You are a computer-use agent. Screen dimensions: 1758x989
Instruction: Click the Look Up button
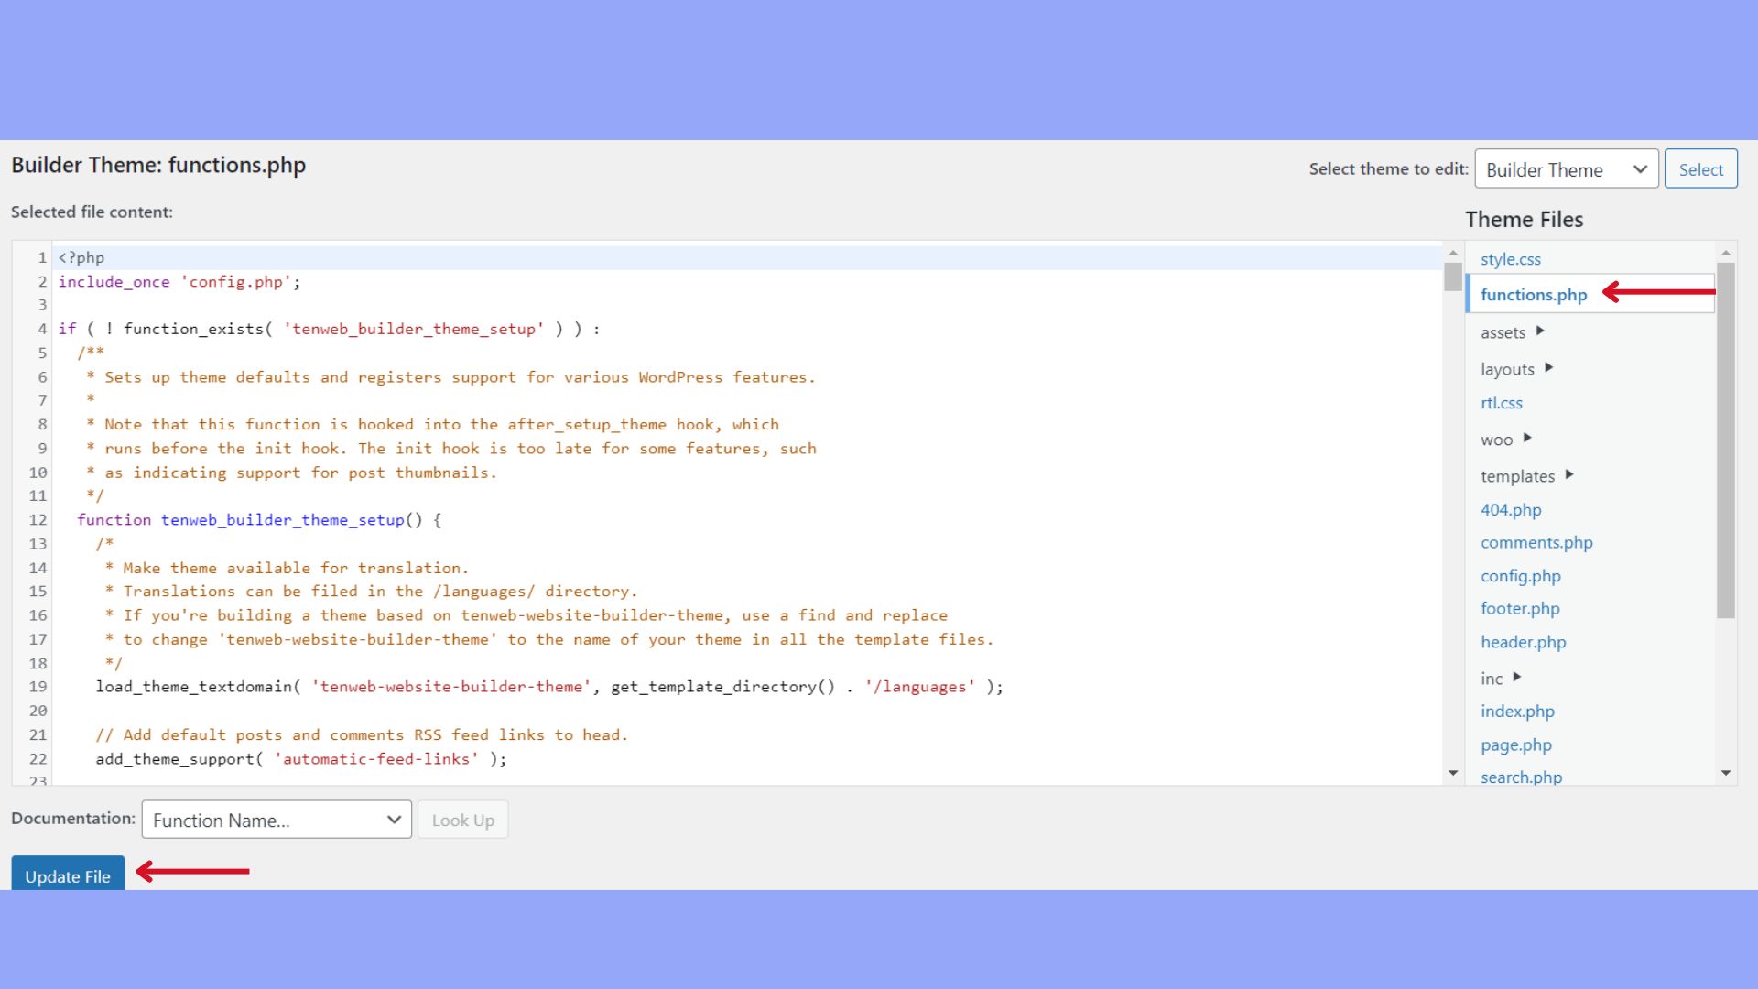[462, 820]
